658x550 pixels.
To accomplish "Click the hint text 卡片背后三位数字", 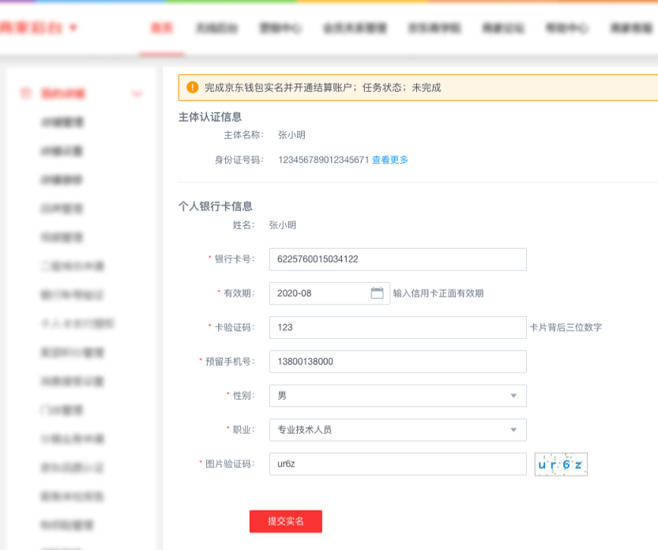I will click(x=566, y=327).
